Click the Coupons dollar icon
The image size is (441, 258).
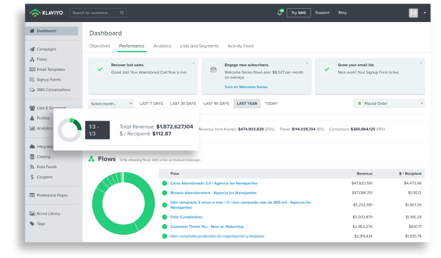[x=32, y=177]
